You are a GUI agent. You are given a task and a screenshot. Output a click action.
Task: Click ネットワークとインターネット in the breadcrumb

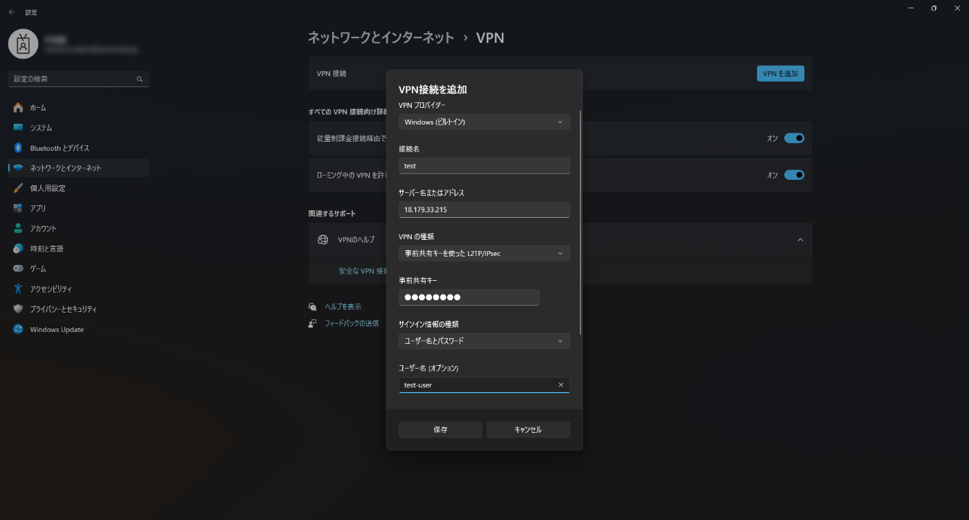click(x=381, y=37)
